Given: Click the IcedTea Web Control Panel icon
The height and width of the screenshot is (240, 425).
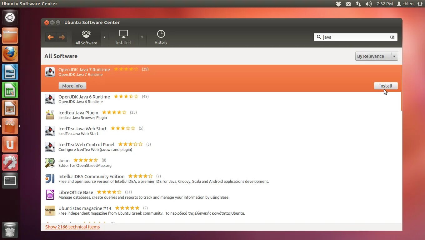Looking at the screenshot, I should tap(50, 147).
